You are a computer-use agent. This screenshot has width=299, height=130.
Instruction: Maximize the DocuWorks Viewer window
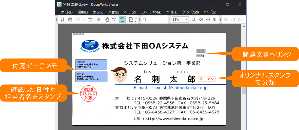(x=227, y=5)
